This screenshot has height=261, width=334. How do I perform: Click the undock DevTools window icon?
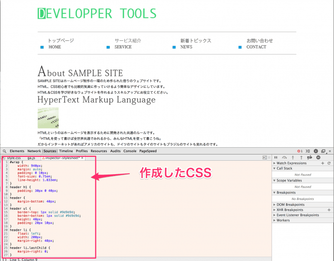tap(323, 151)
